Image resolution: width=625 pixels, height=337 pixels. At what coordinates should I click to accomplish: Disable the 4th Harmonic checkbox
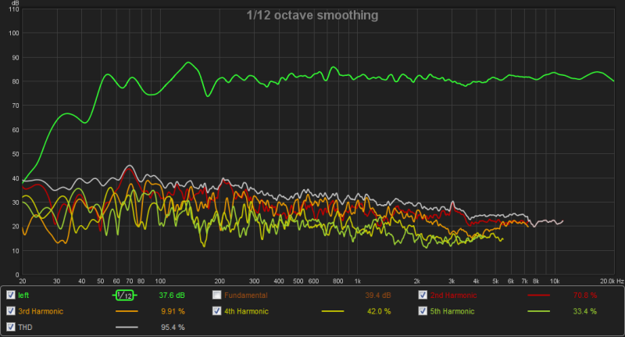click(x=217, y=311)
